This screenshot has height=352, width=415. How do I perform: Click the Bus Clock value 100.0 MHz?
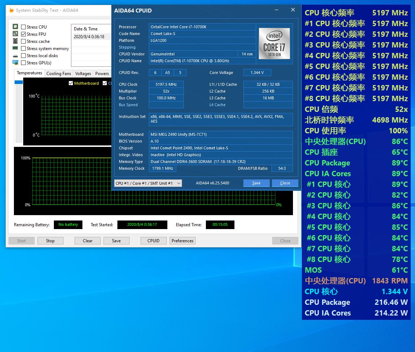[166, 98]
